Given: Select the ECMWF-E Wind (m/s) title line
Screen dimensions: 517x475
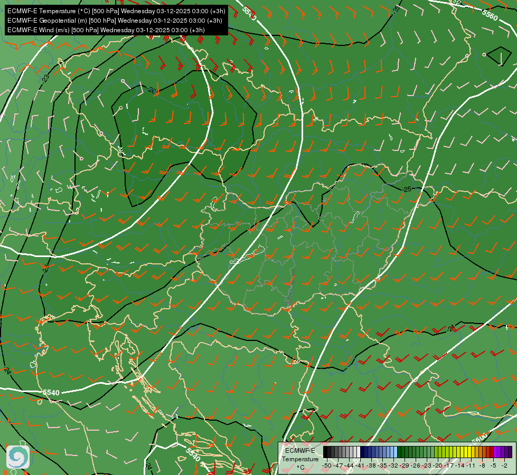Looking at the screenshot, I should point(106,30).
